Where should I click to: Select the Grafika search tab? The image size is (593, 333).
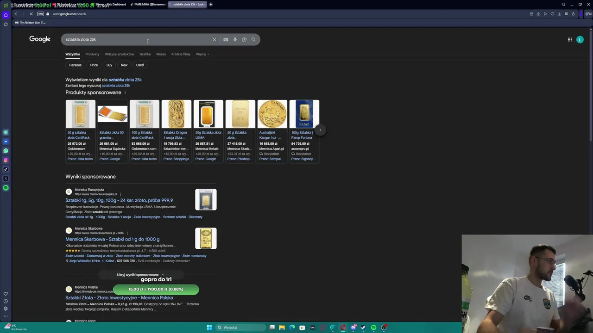tap(145, 54)
